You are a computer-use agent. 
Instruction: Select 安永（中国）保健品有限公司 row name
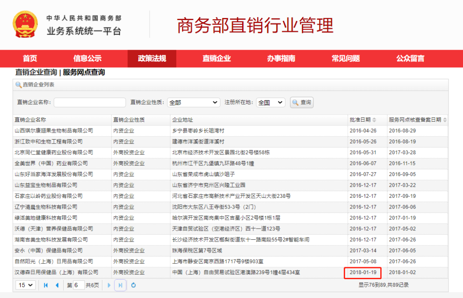[49, 251]
